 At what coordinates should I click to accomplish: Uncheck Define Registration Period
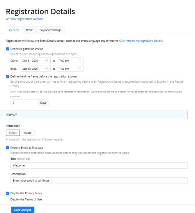[8, 49]
